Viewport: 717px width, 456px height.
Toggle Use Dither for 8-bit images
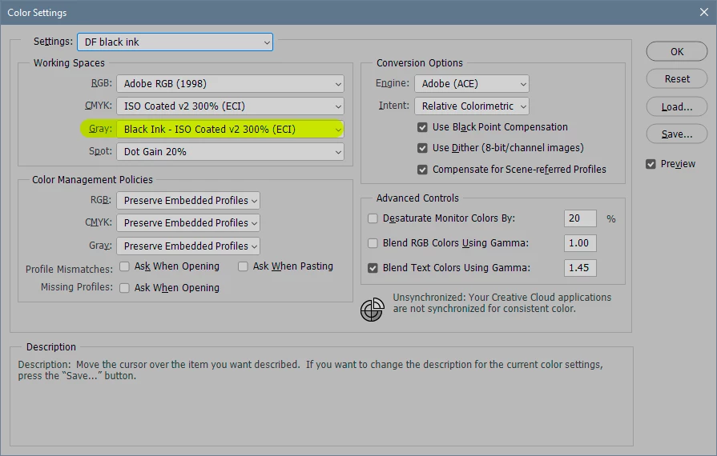pos(422,148)
